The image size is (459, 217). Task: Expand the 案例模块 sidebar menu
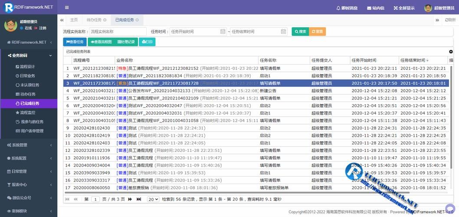click(29, 211)
